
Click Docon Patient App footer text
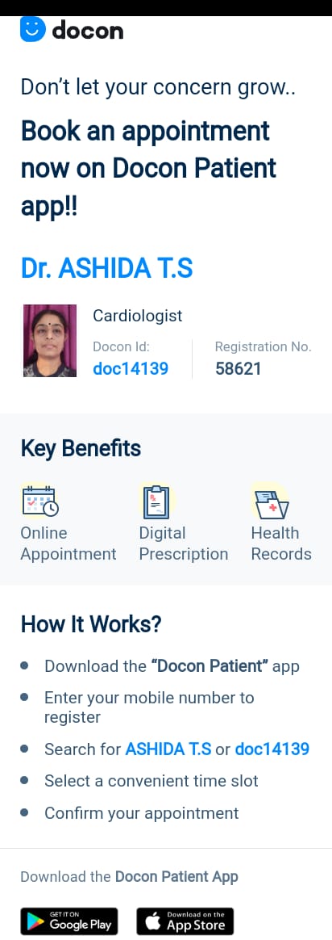176,876
